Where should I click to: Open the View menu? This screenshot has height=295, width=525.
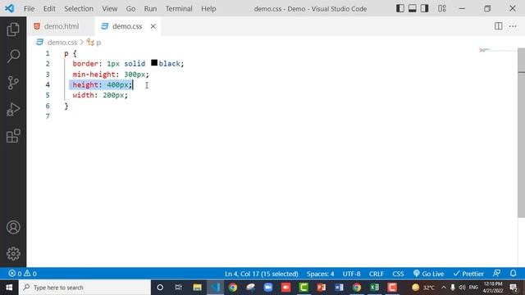click(109, 9)
